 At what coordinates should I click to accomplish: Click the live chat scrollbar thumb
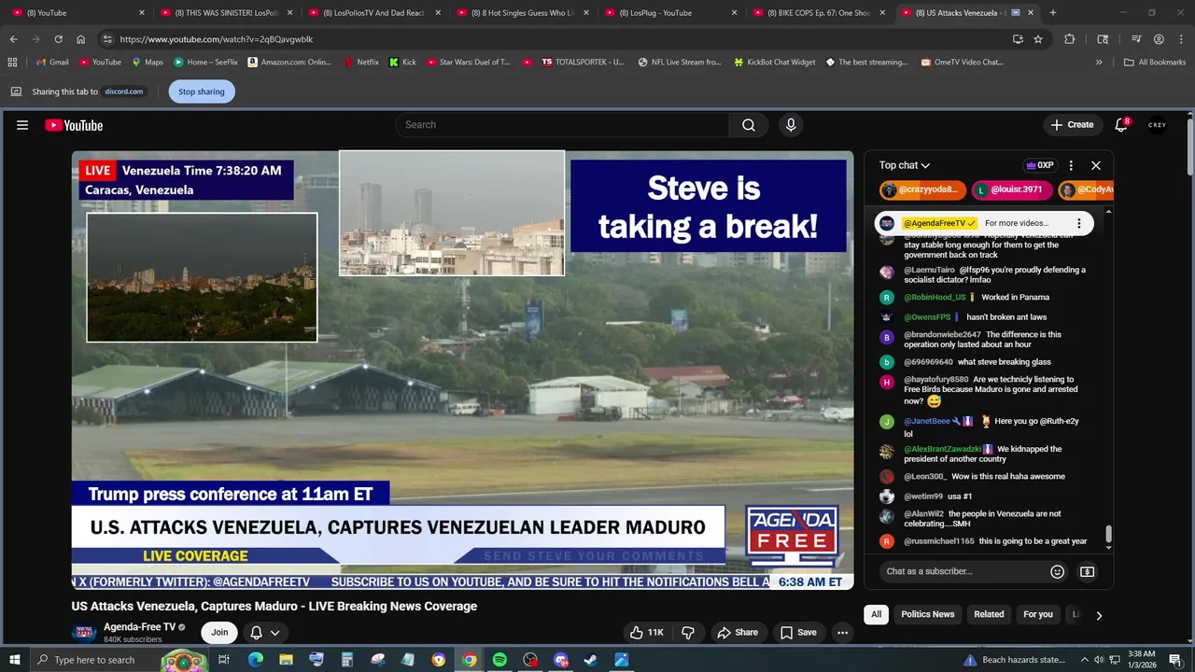click(x=1108, y=533)
